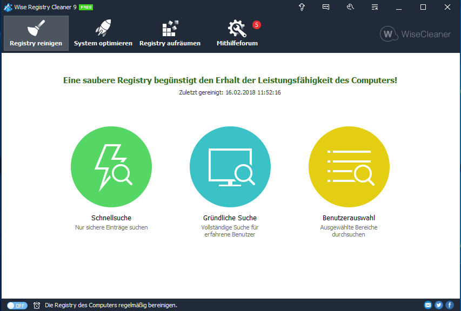Visit the Twitter icon link
Image resolution: width=461 pixels, height=311 pixels.
point(439,305)
